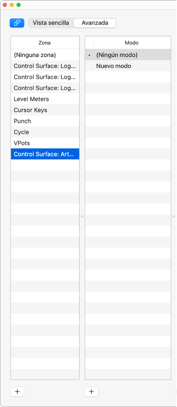Select the VPots zone

[x=22, y=143]
